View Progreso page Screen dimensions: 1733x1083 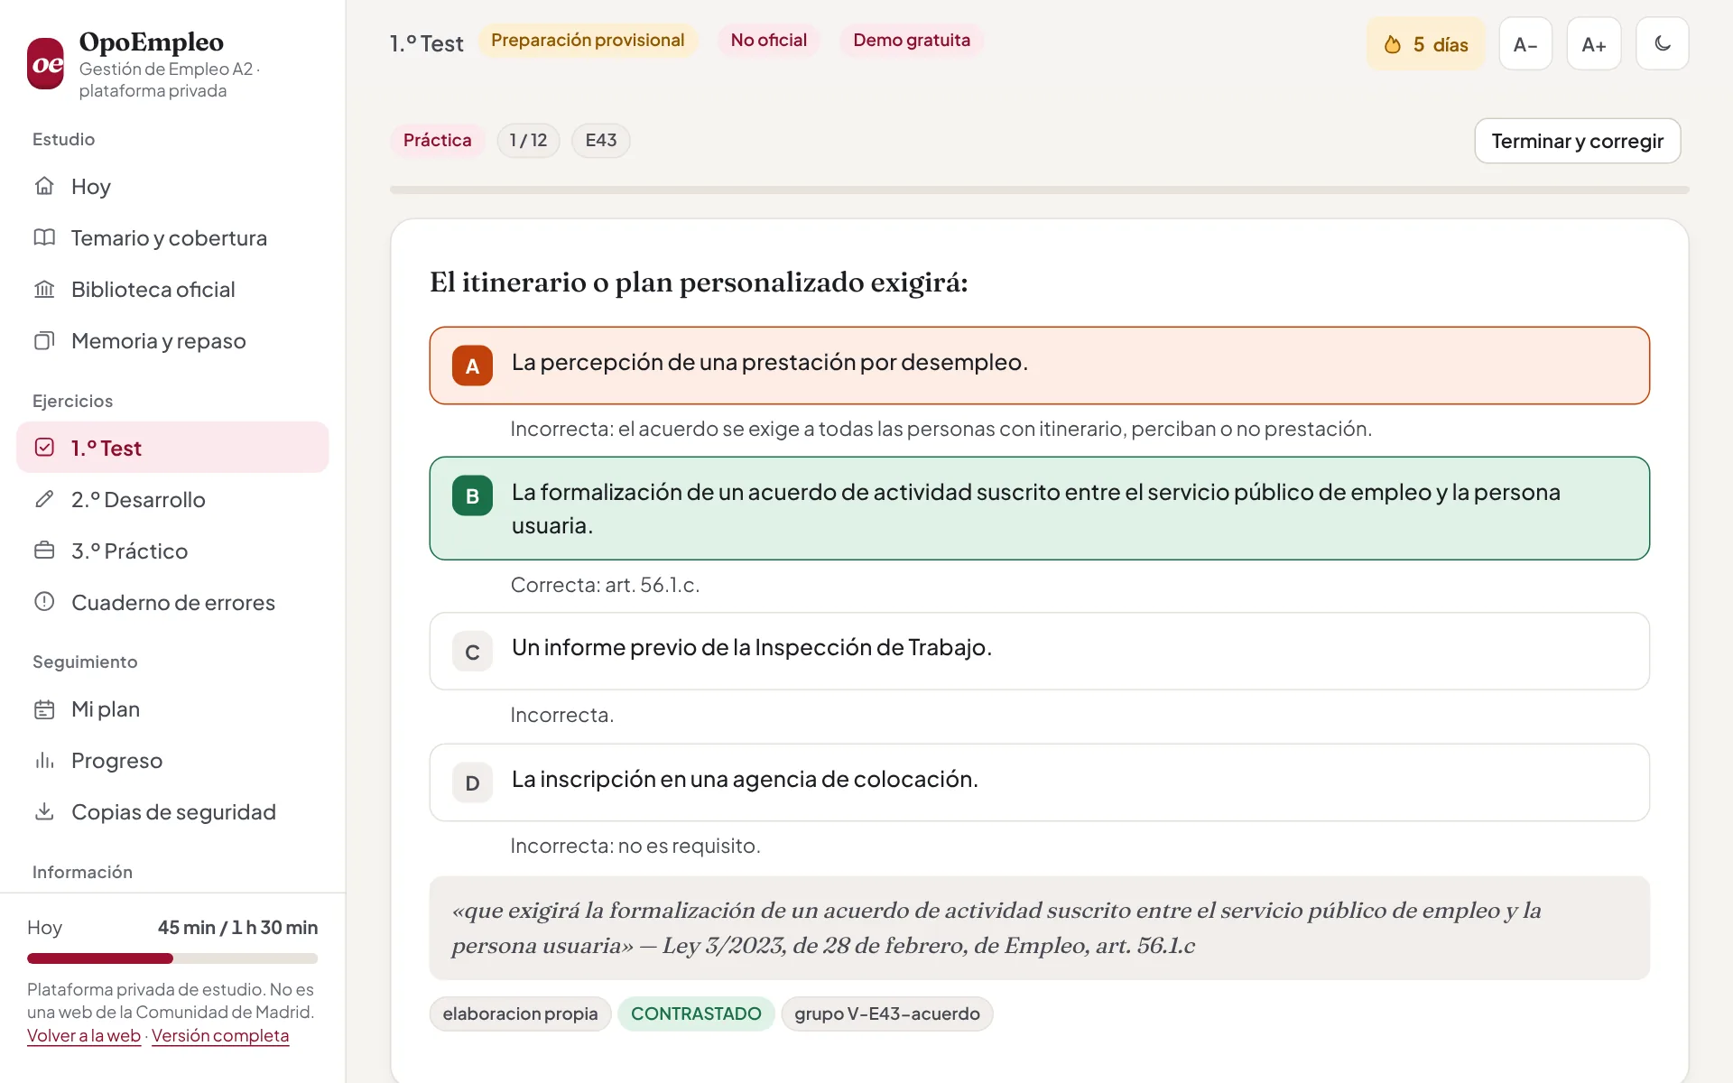click(x=172, y=761)
